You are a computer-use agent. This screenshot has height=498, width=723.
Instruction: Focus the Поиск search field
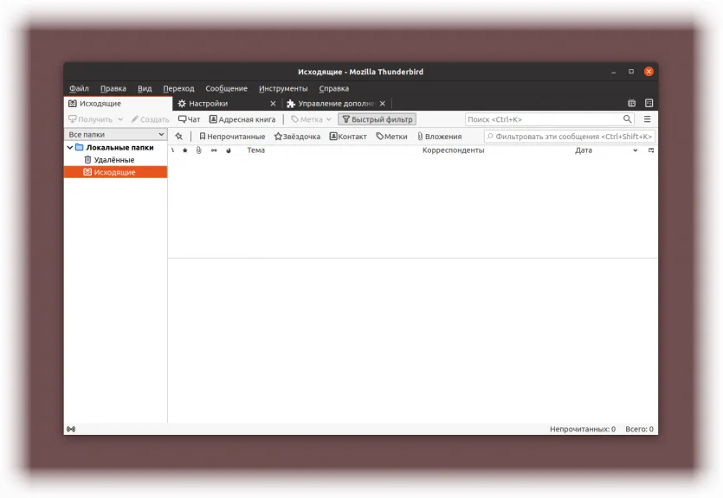[x=543, y=119]
